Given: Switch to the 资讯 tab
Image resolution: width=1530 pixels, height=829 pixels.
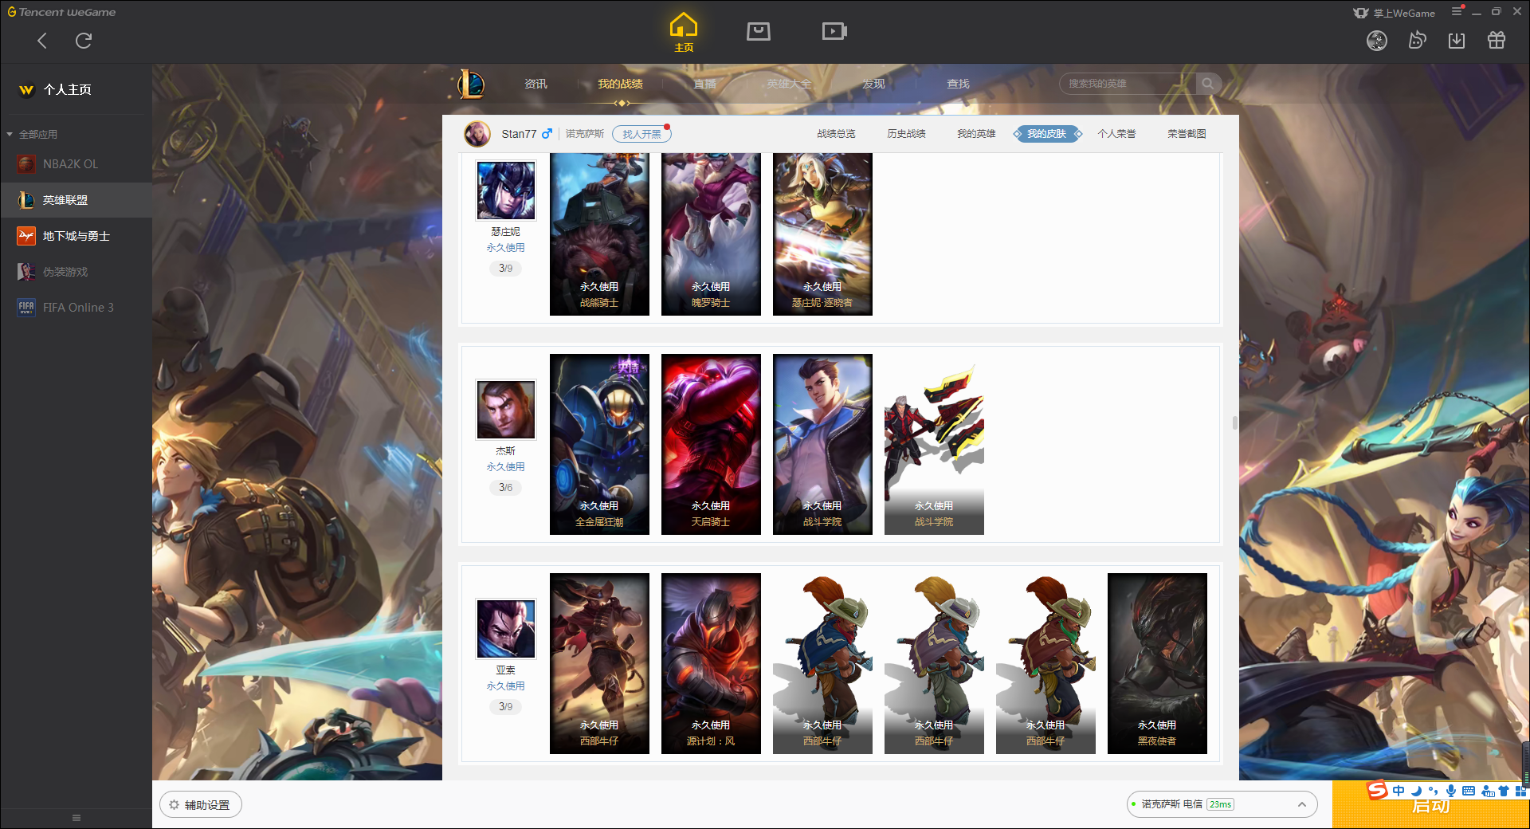Looking at the screenshot, I should (535, 84).
